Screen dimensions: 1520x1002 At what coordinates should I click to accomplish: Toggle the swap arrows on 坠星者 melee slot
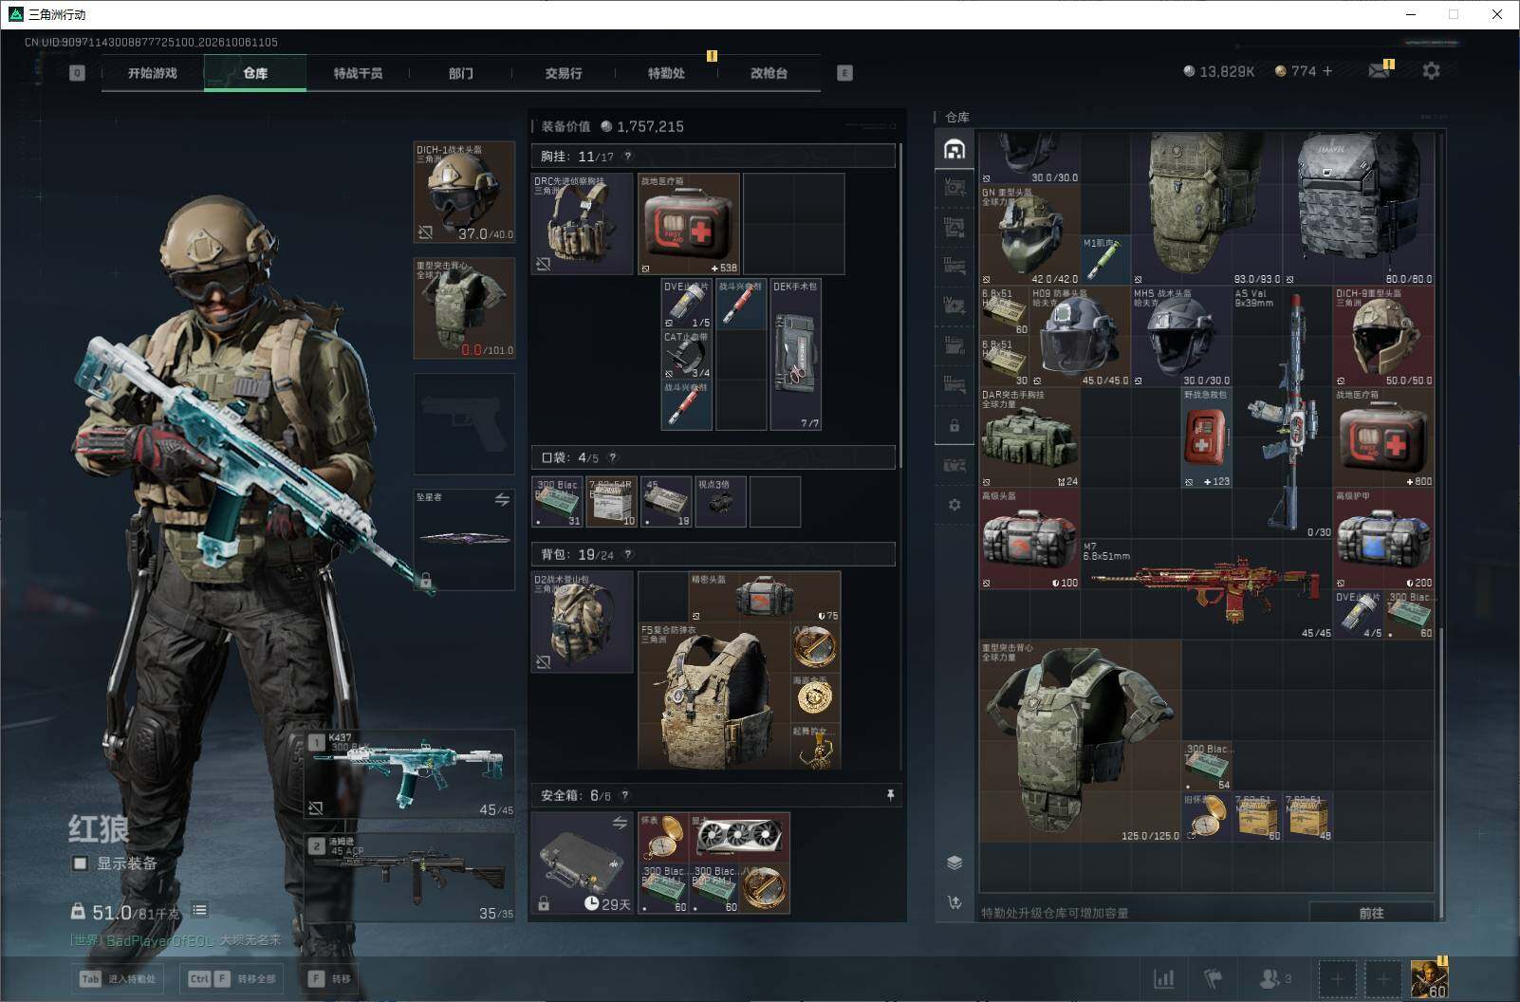pyautogui.click(x=501, y=499)
